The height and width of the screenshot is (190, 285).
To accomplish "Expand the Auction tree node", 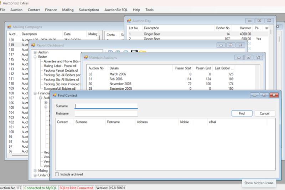I will (35, 52).
